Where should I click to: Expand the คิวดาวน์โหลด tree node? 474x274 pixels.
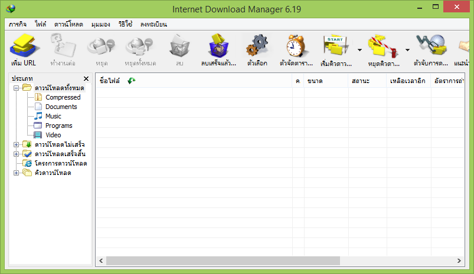click(16, 173)
